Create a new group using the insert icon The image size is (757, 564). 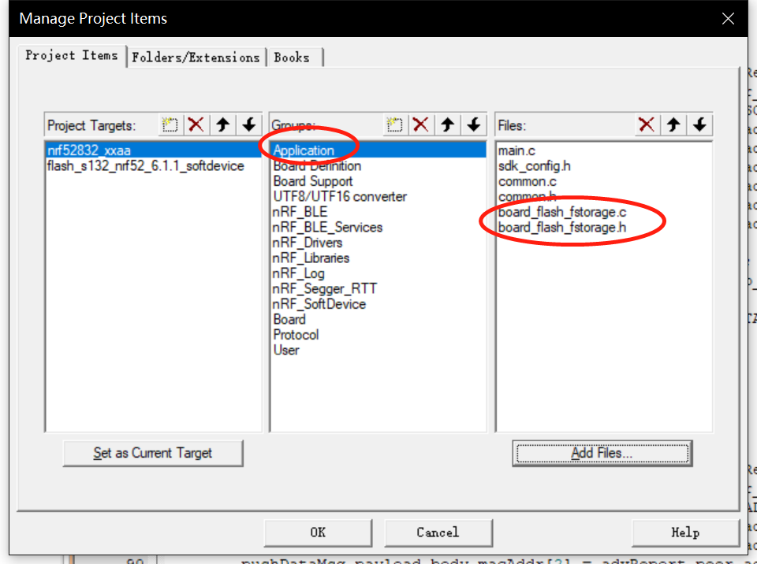click(393, 124)
